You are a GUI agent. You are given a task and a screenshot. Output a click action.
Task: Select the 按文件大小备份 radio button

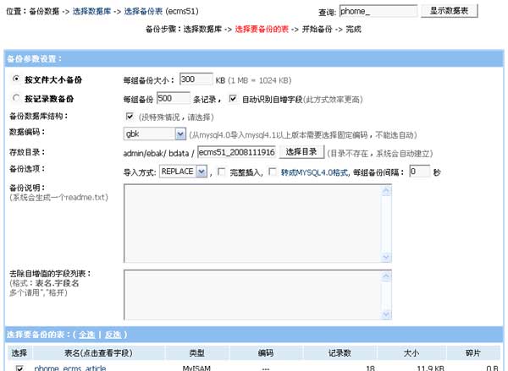coord(16,79)
